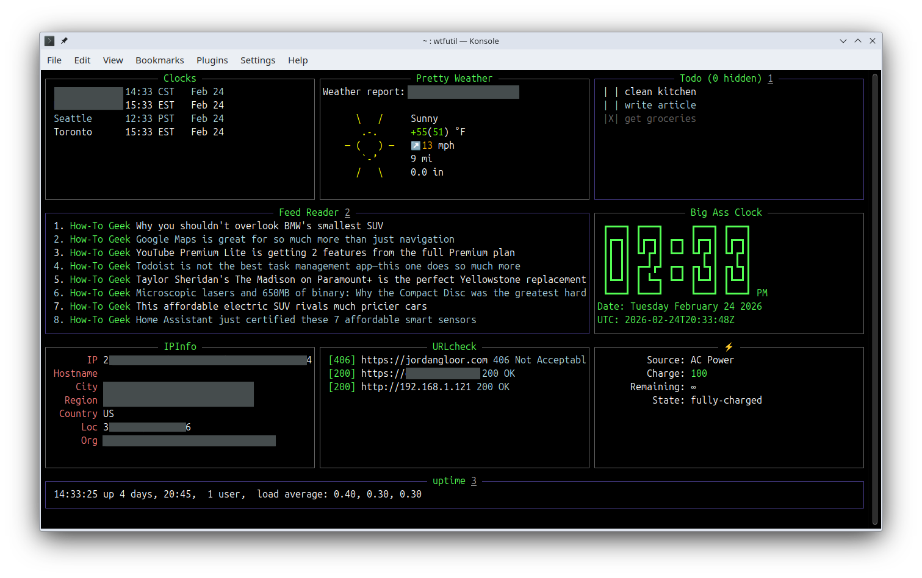Click the uptime load average output line

[237, 494]
